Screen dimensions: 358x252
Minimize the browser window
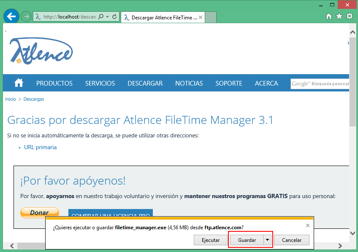[321, 5]
